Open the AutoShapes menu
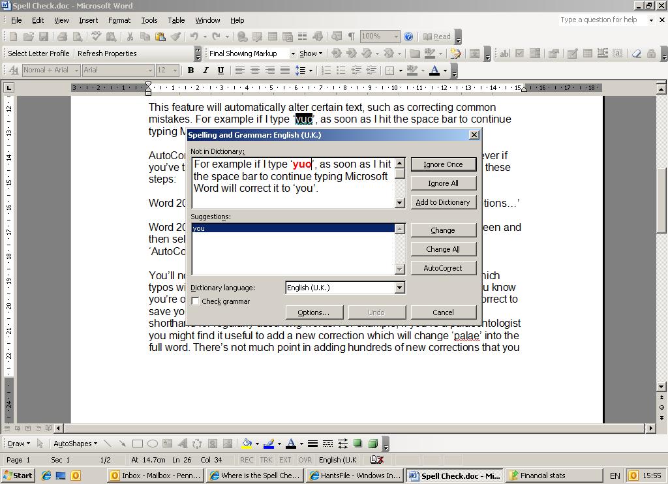This screenshot has width=668, height=484. 75,444
